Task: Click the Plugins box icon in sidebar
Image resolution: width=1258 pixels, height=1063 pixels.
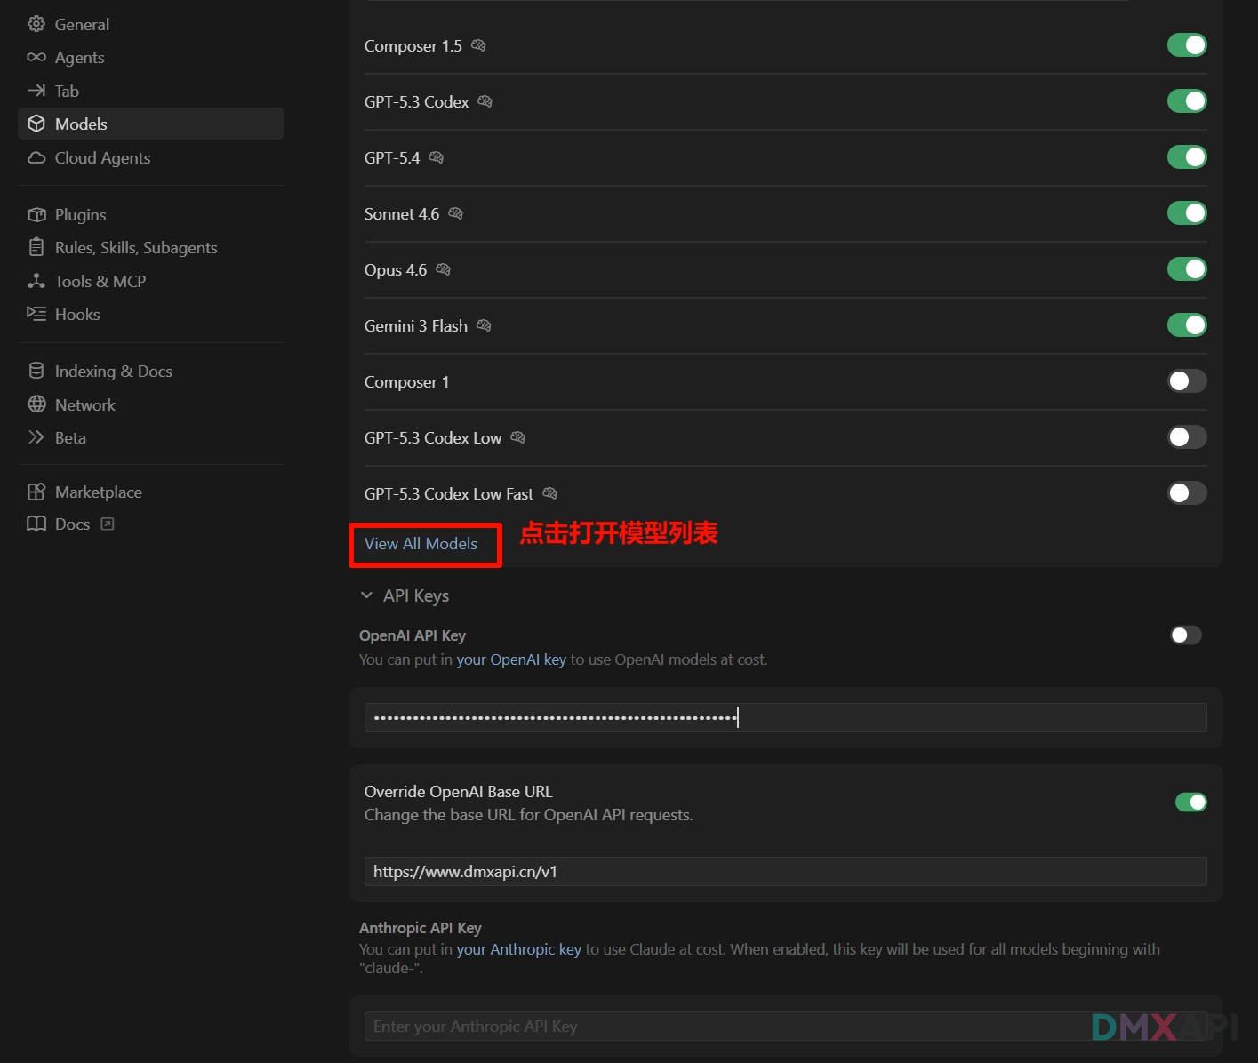Action: point(36,214)
